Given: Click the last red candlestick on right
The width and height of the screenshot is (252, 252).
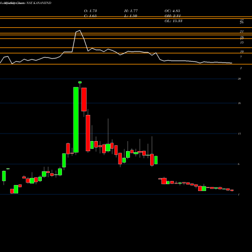Looking at the screenshot, I should (232, 191).
